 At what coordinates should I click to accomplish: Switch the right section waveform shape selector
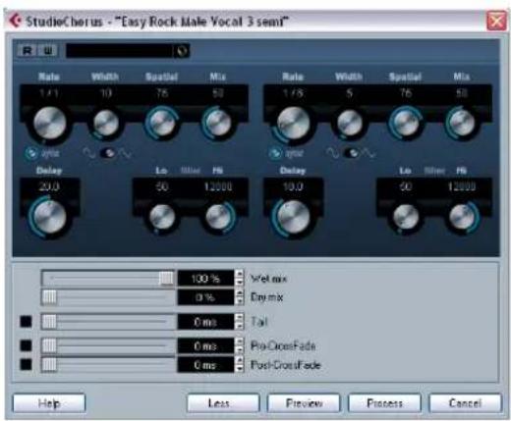click(x=351, y=153)
